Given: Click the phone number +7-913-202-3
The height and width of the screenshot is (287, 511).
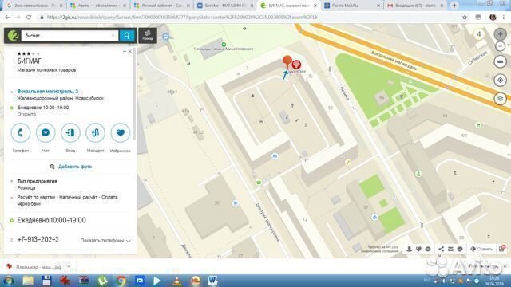Looking at the screenshot, I should pos(38,239).
